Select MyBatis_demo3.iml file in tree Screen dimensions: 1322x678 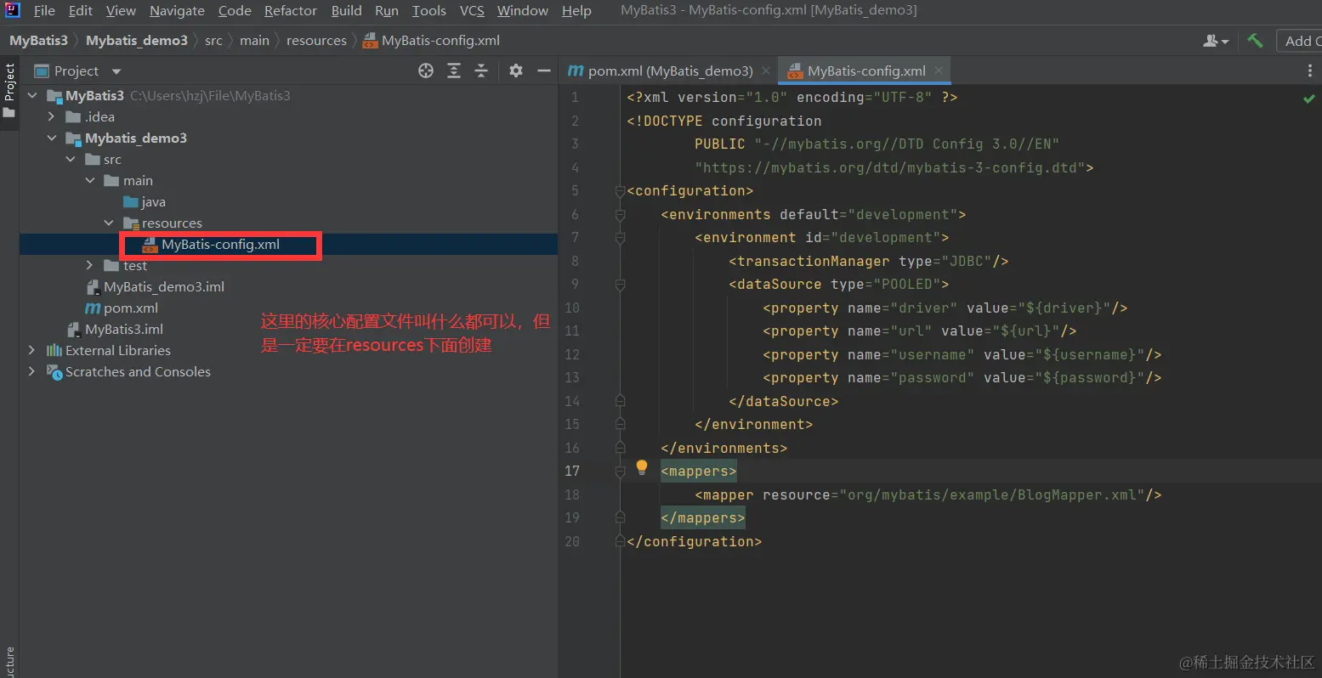click(156, 286)
